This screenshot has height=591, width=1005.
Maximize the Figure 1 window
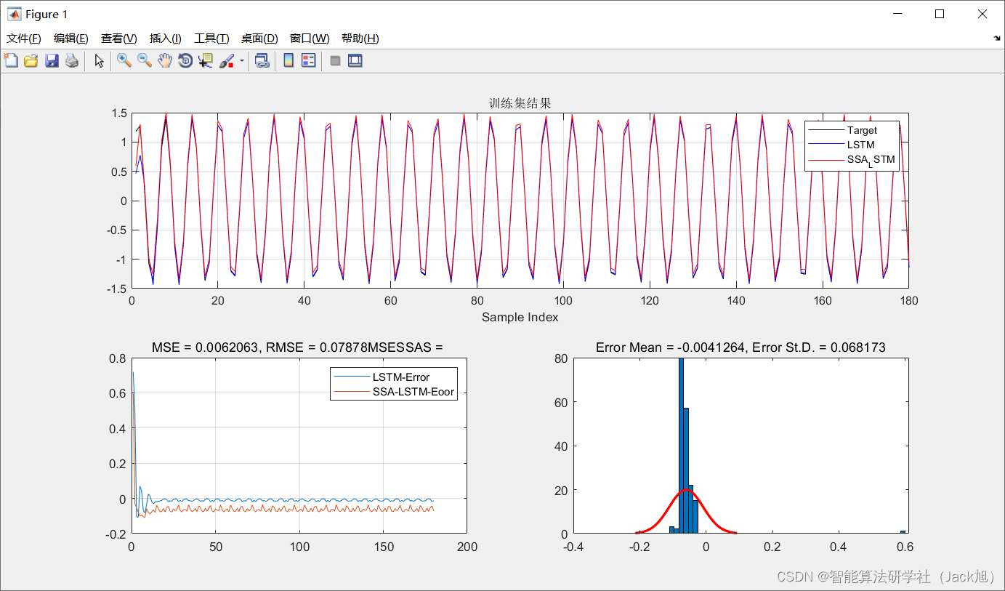click(x=940, y=14)
